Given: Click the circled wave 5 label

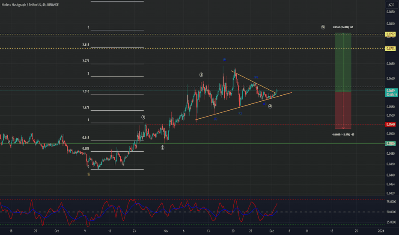Looking at the screenshot, I should click(x=323, y=27).
